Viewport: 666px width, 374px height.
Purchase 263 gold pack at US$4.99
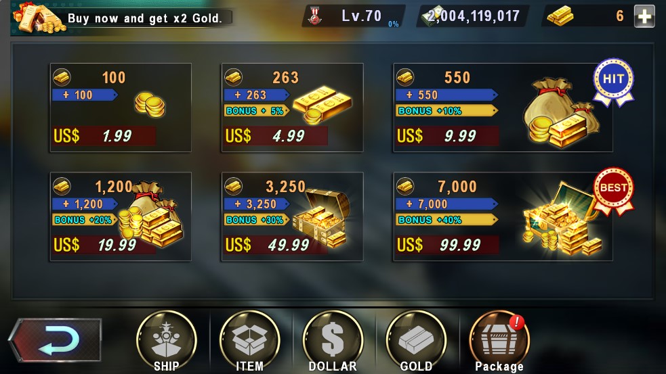292,108
